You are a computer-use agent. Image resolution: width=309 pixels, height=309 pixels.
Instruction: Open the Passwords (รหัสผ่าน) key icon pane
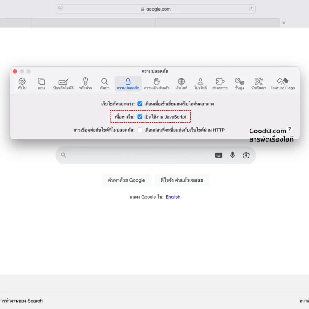[85, 84]
